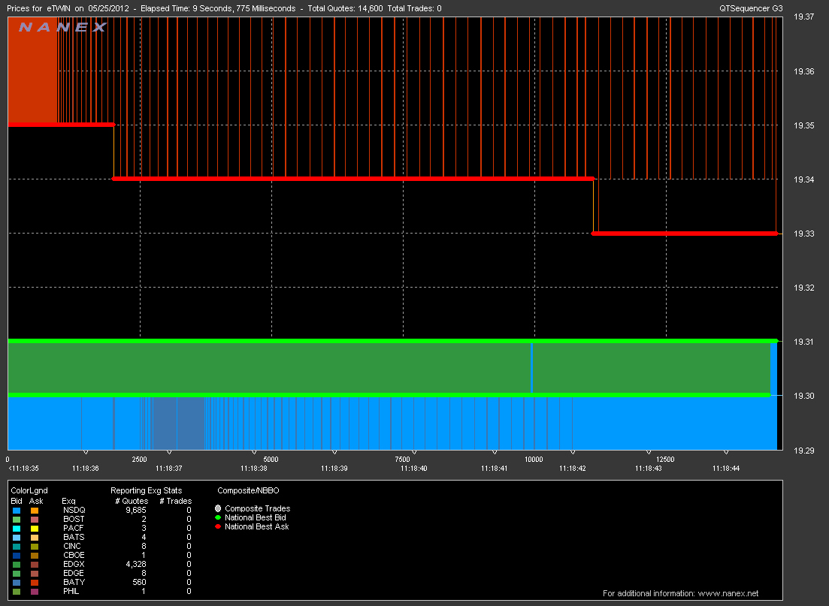This screenshot has height=606, width=829.
Task: Select the triangle marker above 11:18:37
Action: coord(169,452)
